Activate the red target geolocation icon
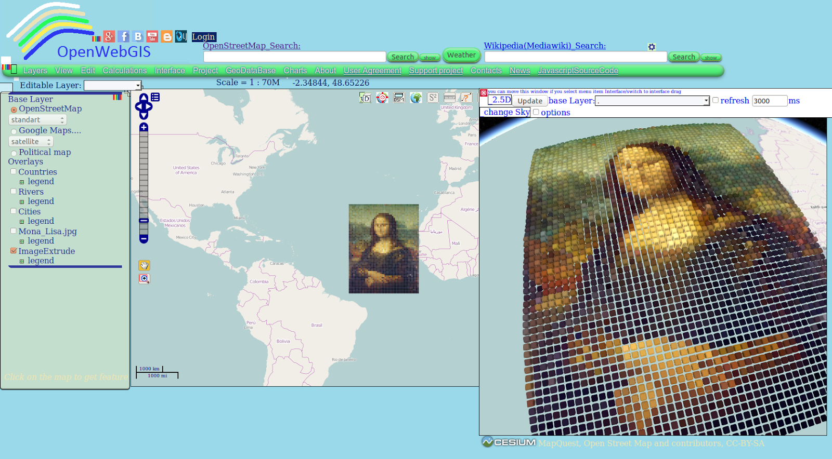Image resolution: width=832 pixels, height=459 pixels. point(382,98)
